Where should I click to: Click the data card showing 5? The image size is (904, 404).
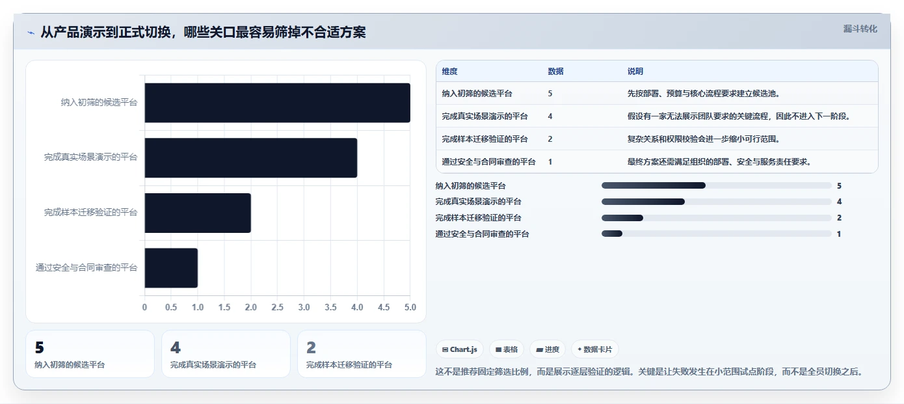click(x=90, y=354)
